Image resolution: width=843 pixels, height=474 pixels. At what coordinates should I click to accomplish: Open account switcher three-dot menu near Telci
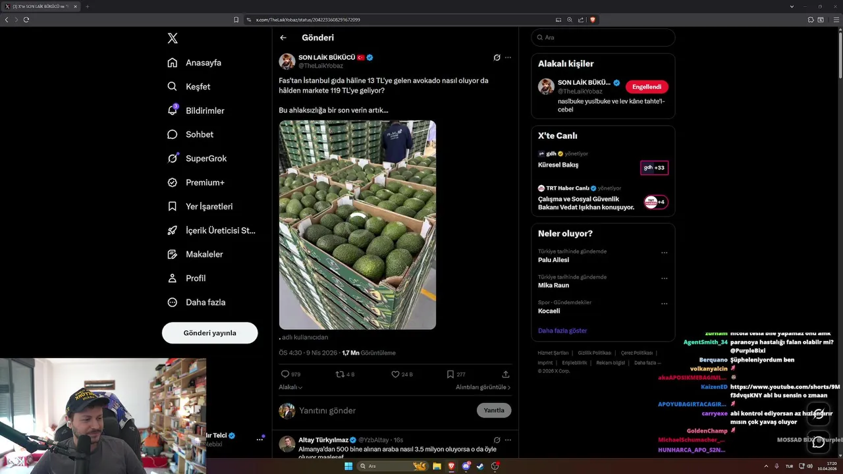point(259,440)
